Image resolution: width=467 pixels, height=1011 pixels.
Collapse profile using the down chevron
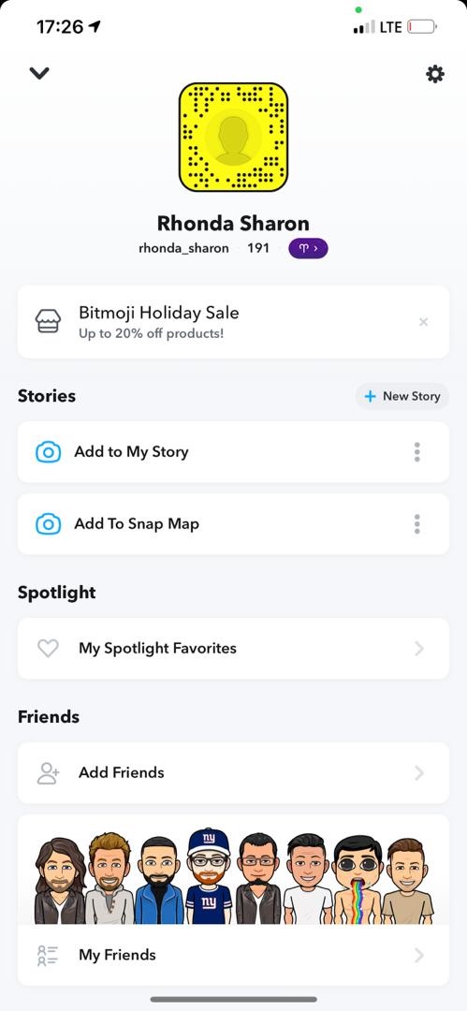tap(39, 74)
